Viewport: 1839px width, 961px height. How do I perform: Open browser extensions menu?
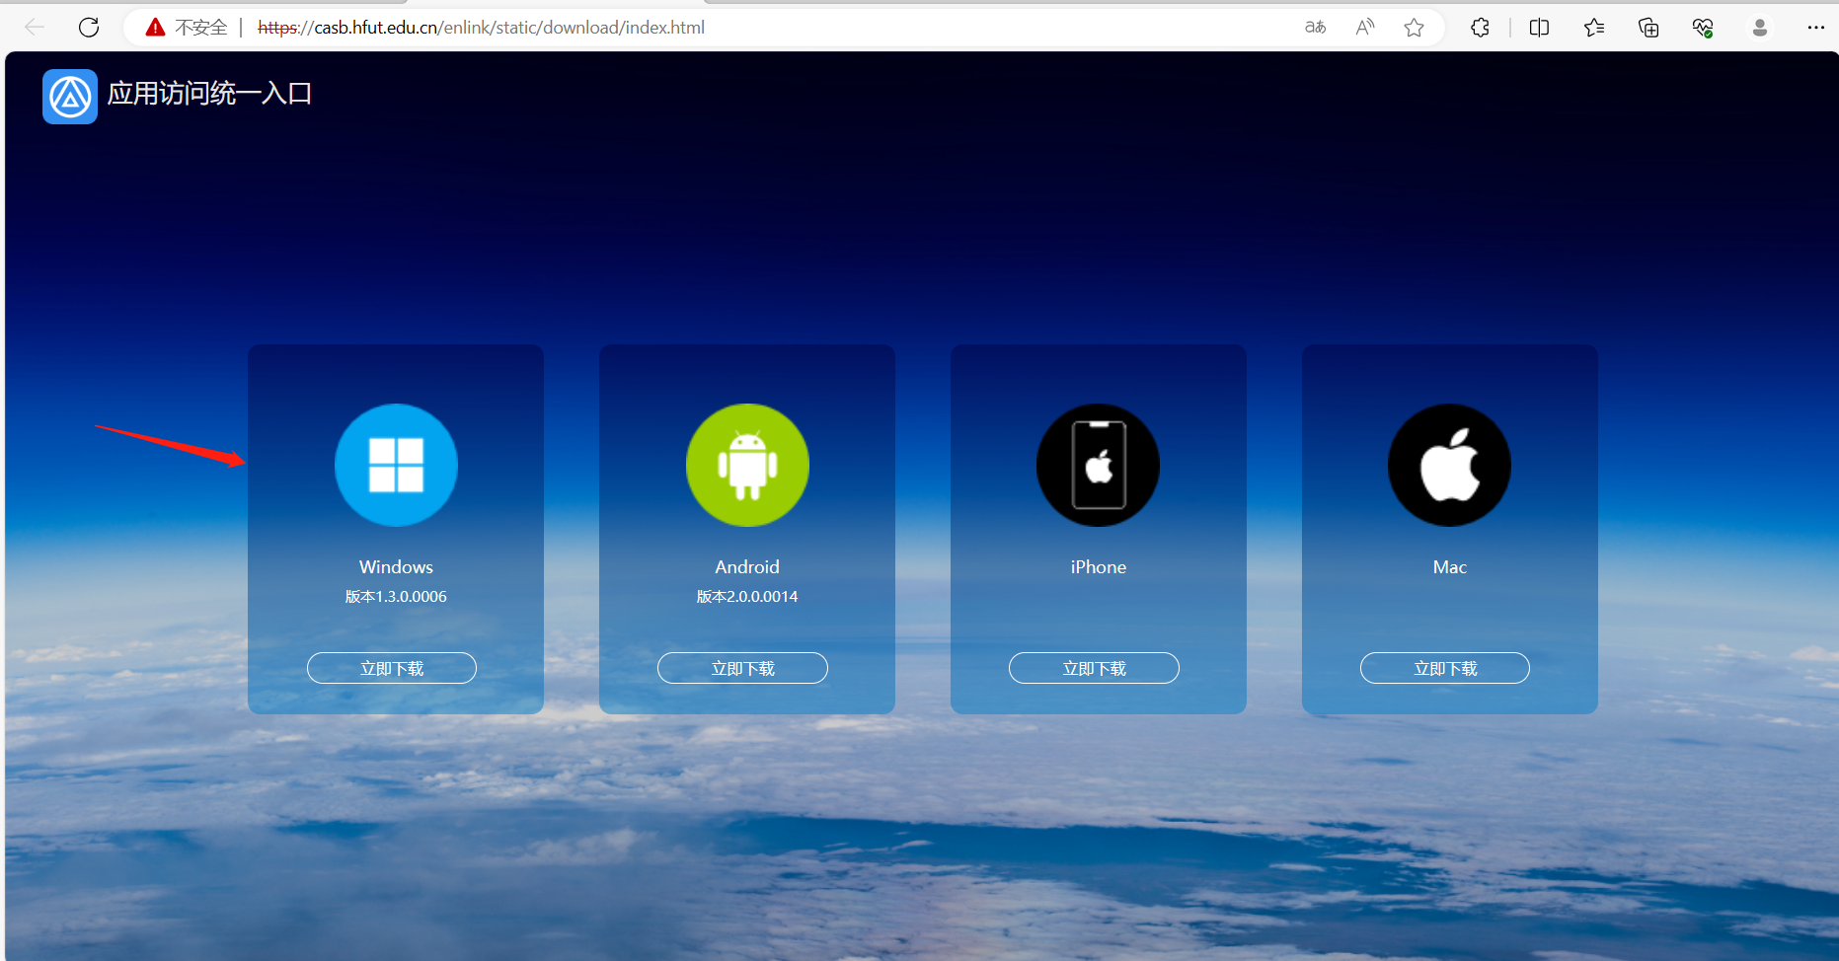tap(1480, 28)
